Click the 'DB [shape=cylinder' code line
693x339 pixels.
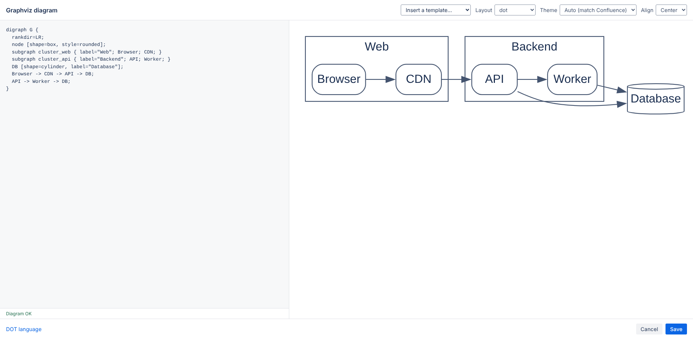click(x=67, y=67)
